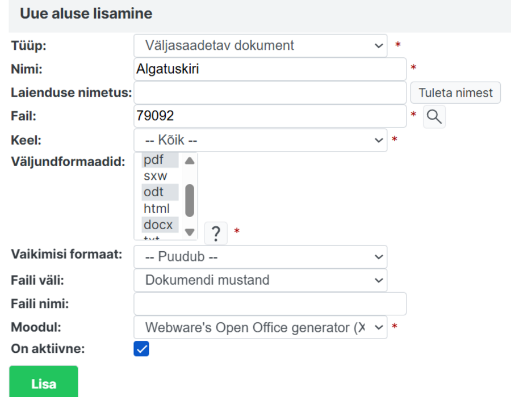Expand the Keel dropdown
511x397 pixels.
[x=261, y=140]
